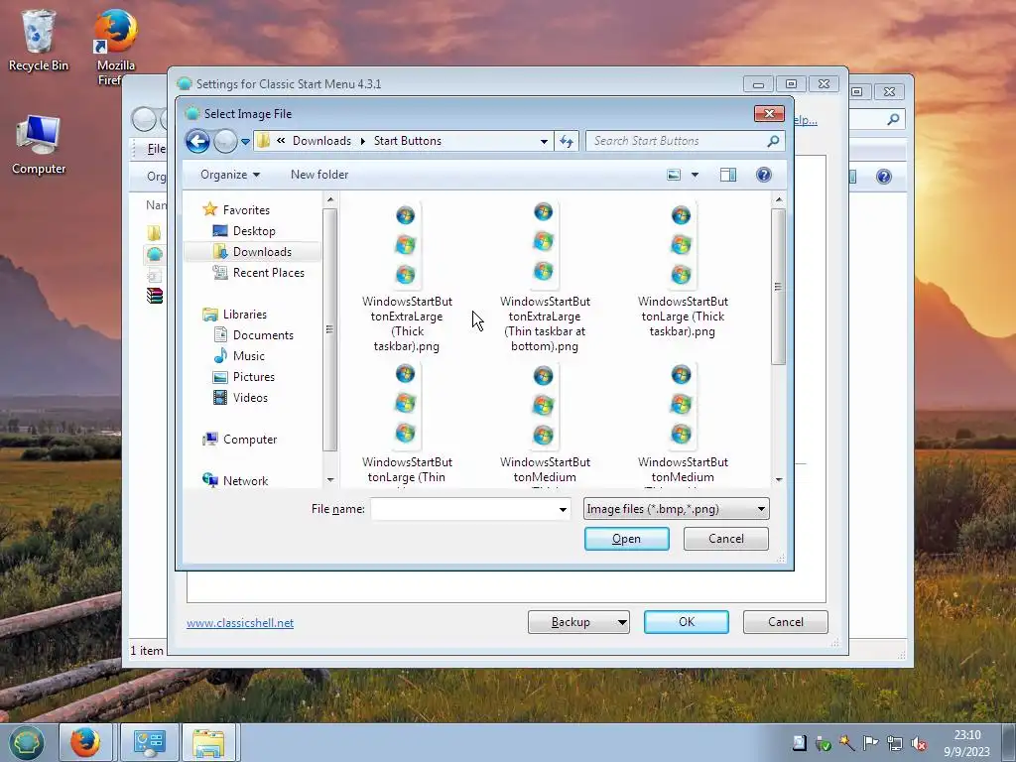Open the Image files type filter dropdown
The image size is (1016, 762).
[676, 509]
